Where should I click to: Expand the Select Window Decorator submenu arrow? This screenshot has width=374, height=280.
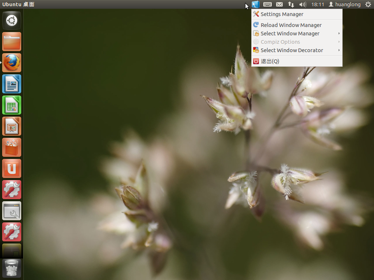[339, 50]
